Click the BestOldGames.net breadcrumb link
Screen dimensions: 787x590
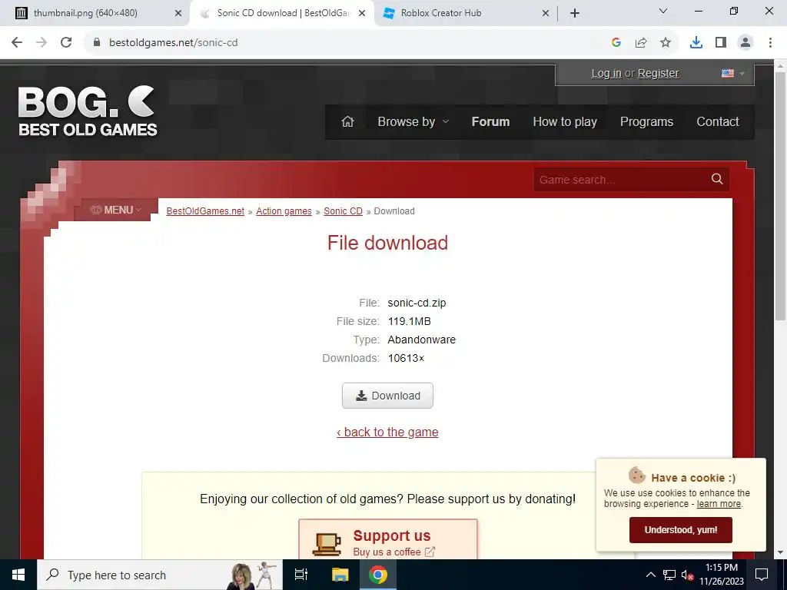click(x=205, y=211)
